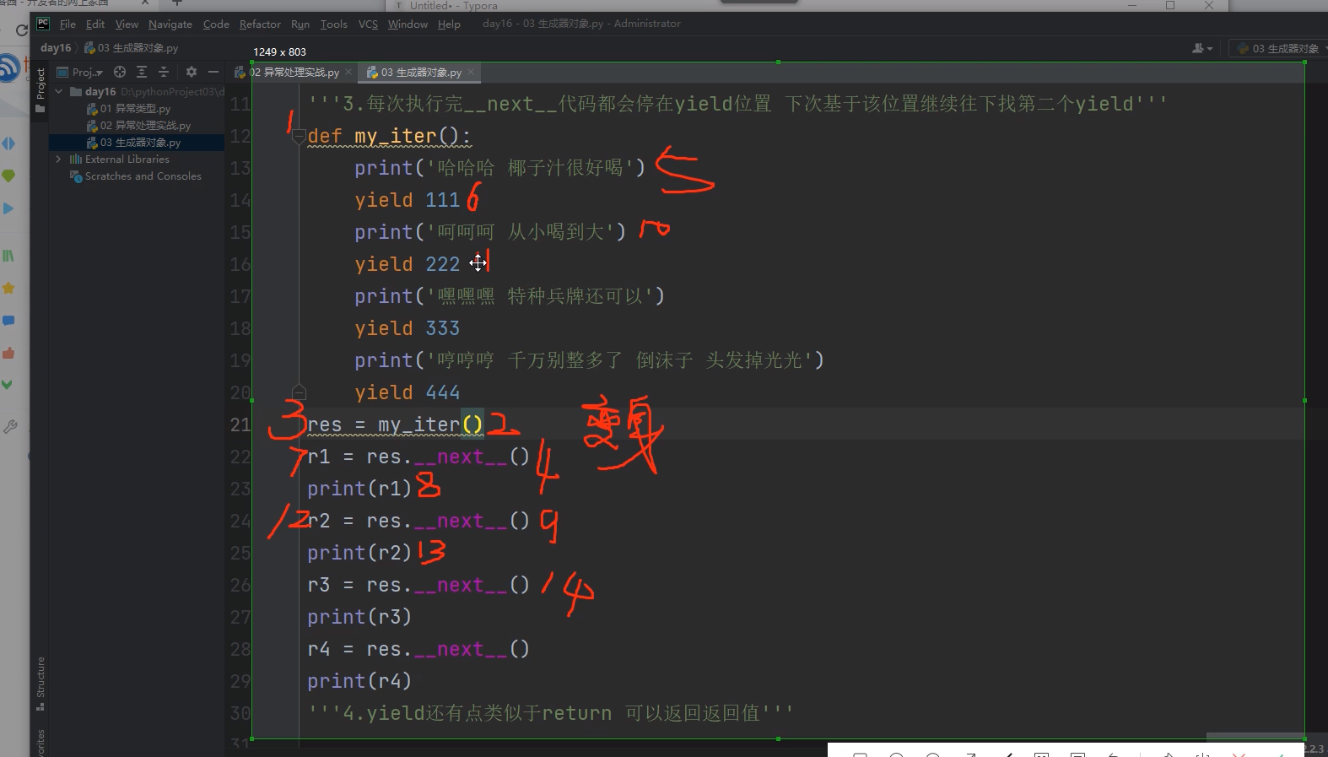
Task: Click the browser reload icon behind PyCharm
Action: tap(21, 30)
